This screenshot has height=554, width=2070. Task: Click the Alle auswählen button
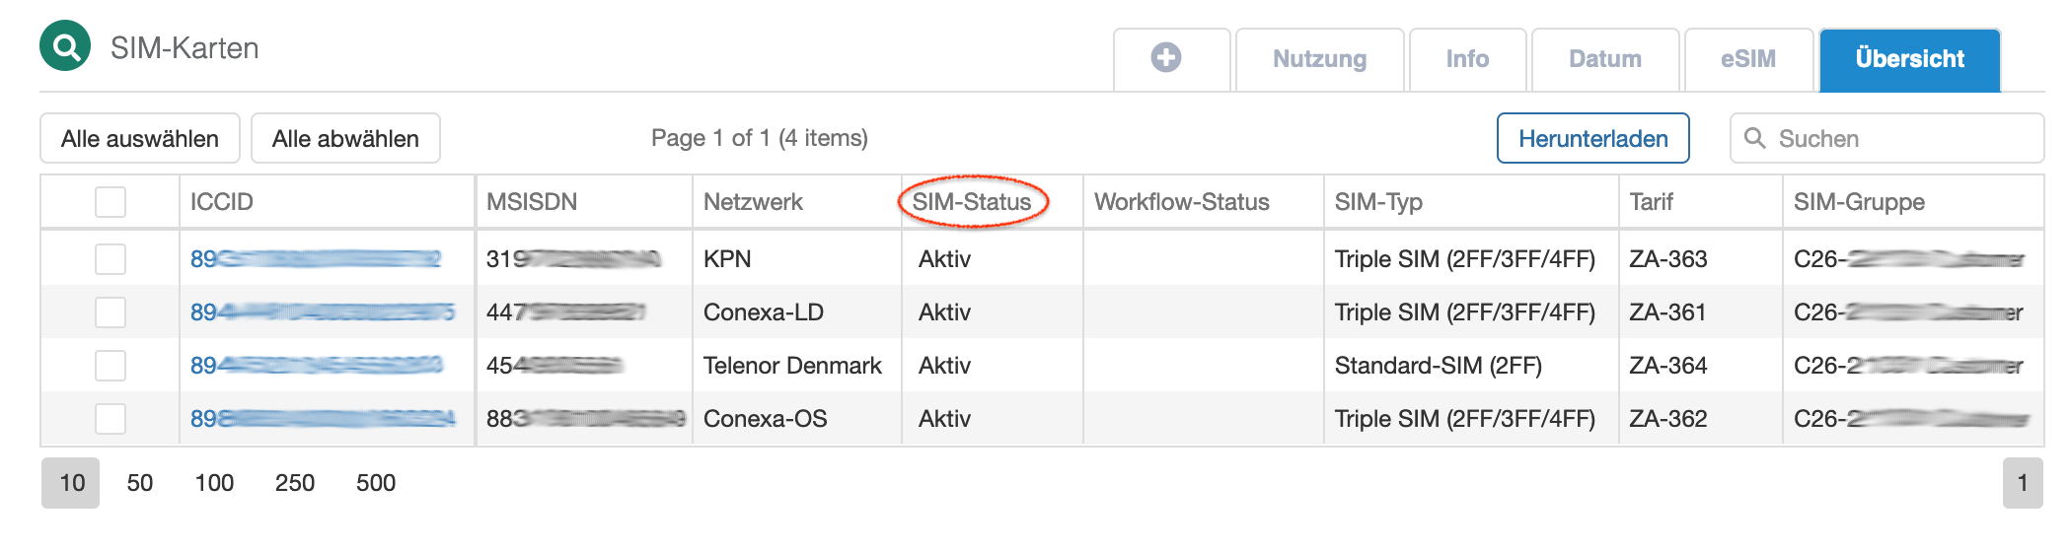[x=140, y=139]
